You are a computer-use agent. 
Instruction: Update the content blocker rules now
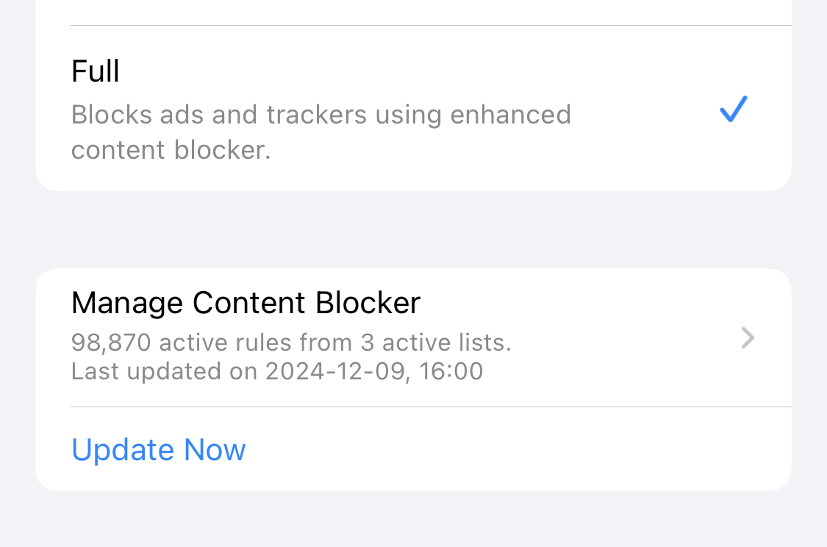pyautogui.click(x=159, y=450)
